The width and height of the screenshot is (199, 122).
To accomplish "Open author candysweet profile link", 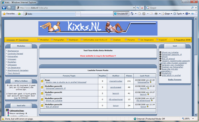I will point(116,87).
